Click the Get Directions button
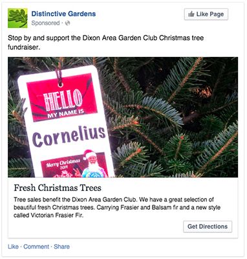The height and width of the screenshot is (259, 247). pyautogui.click(x=208, y=227)
